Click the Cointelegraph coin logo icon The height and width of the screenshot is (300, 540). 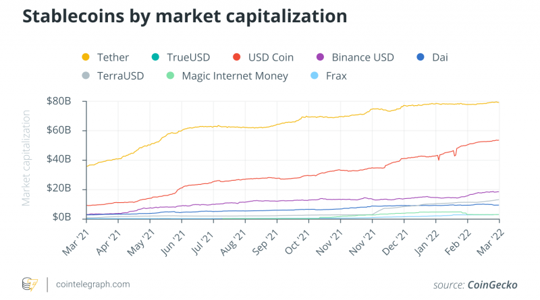(x=30, y=284)
